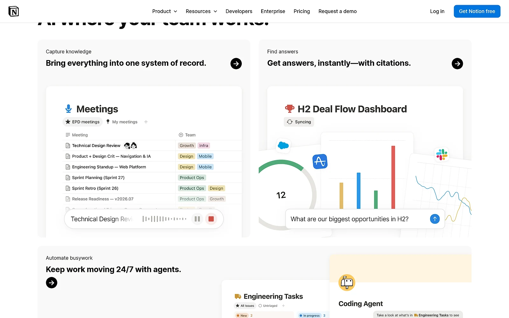Click the plus icon beside My meetings
Image resolution: width=509 pixels, height=318 pixels.
pos(146,122)
